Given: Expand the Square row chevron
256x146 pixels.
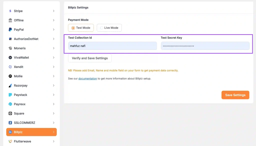Looking at the screenshot, I should tap(53, 113).
